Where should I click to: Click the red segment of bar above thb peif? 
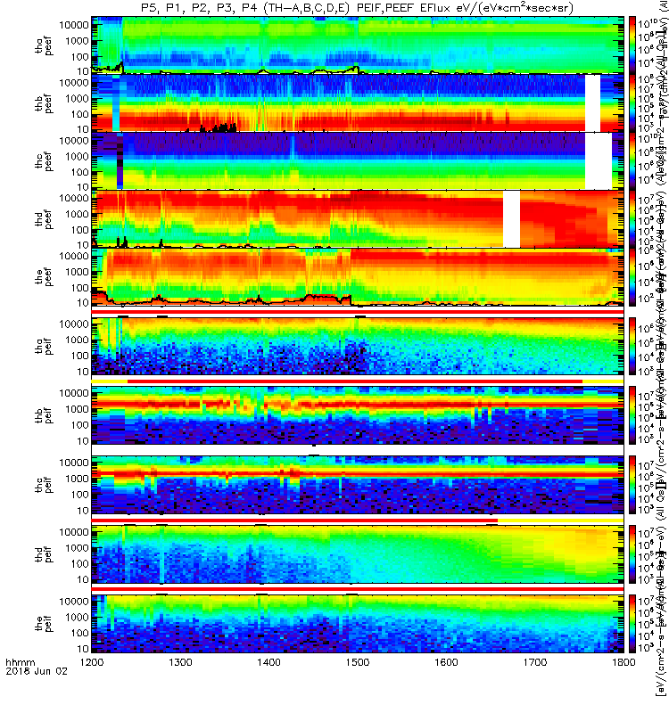pos(355,381)
